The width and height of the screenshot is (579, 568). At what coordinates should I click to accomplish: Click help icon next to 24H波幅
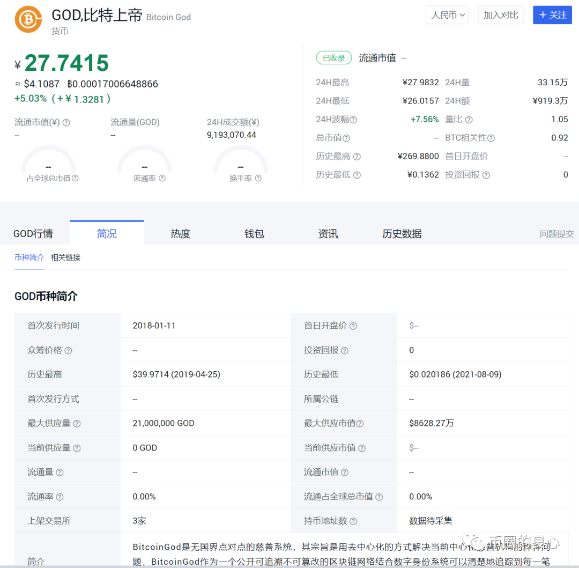click(x=353, y=120)
